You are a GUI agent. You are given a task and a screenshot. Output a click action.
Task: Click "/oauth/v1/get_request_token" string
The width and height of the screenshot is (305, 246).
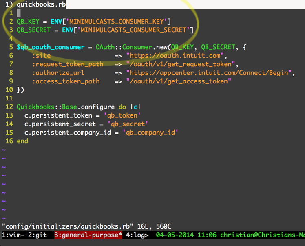click(x=181, y=64)
